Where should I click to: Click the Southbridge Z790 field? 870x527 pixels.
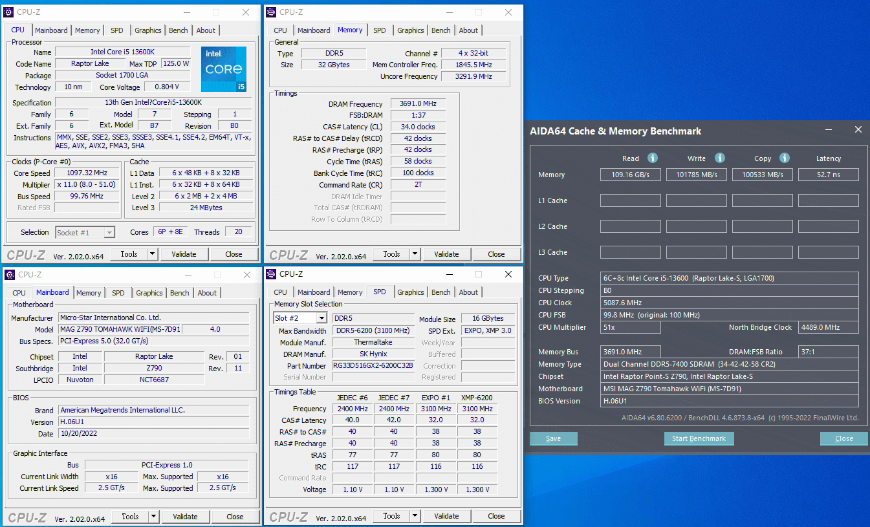(154, 368)
